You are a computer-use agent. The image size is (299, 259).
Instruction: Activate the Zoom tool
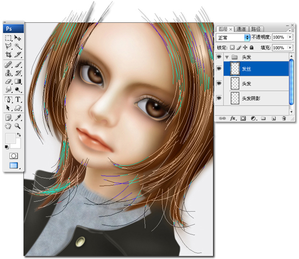[18, 126]
